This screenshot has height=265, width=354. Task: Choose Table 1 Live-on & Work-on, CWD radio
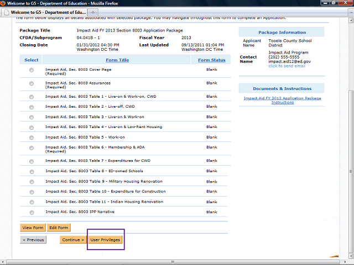(32, 97)
